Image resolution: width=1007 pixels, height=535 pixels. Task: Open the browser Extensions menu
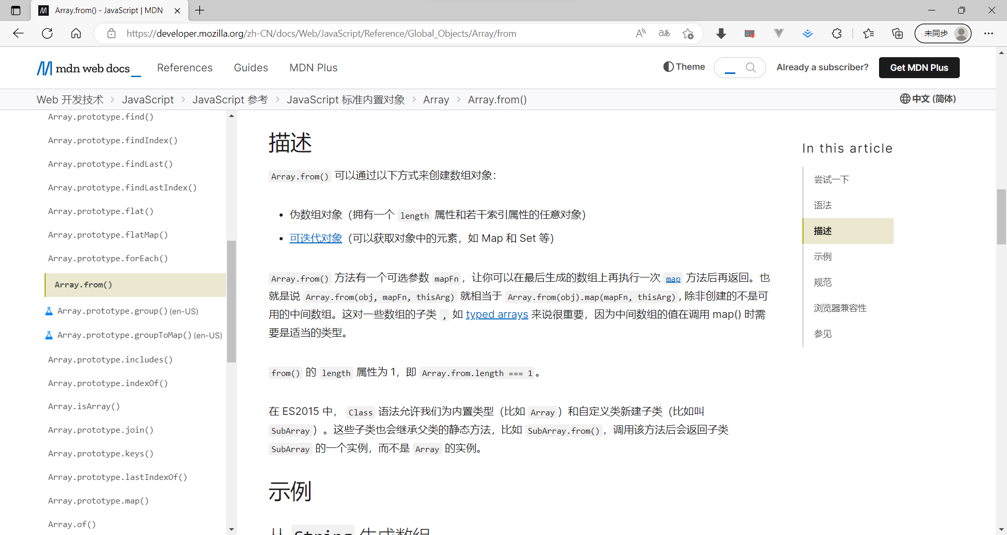click(x=837, y=33)
